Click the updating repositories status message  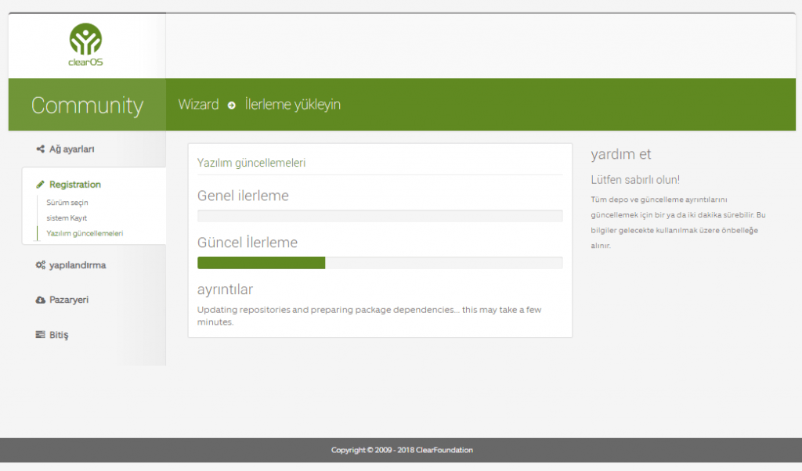click(x=369, y=315)
